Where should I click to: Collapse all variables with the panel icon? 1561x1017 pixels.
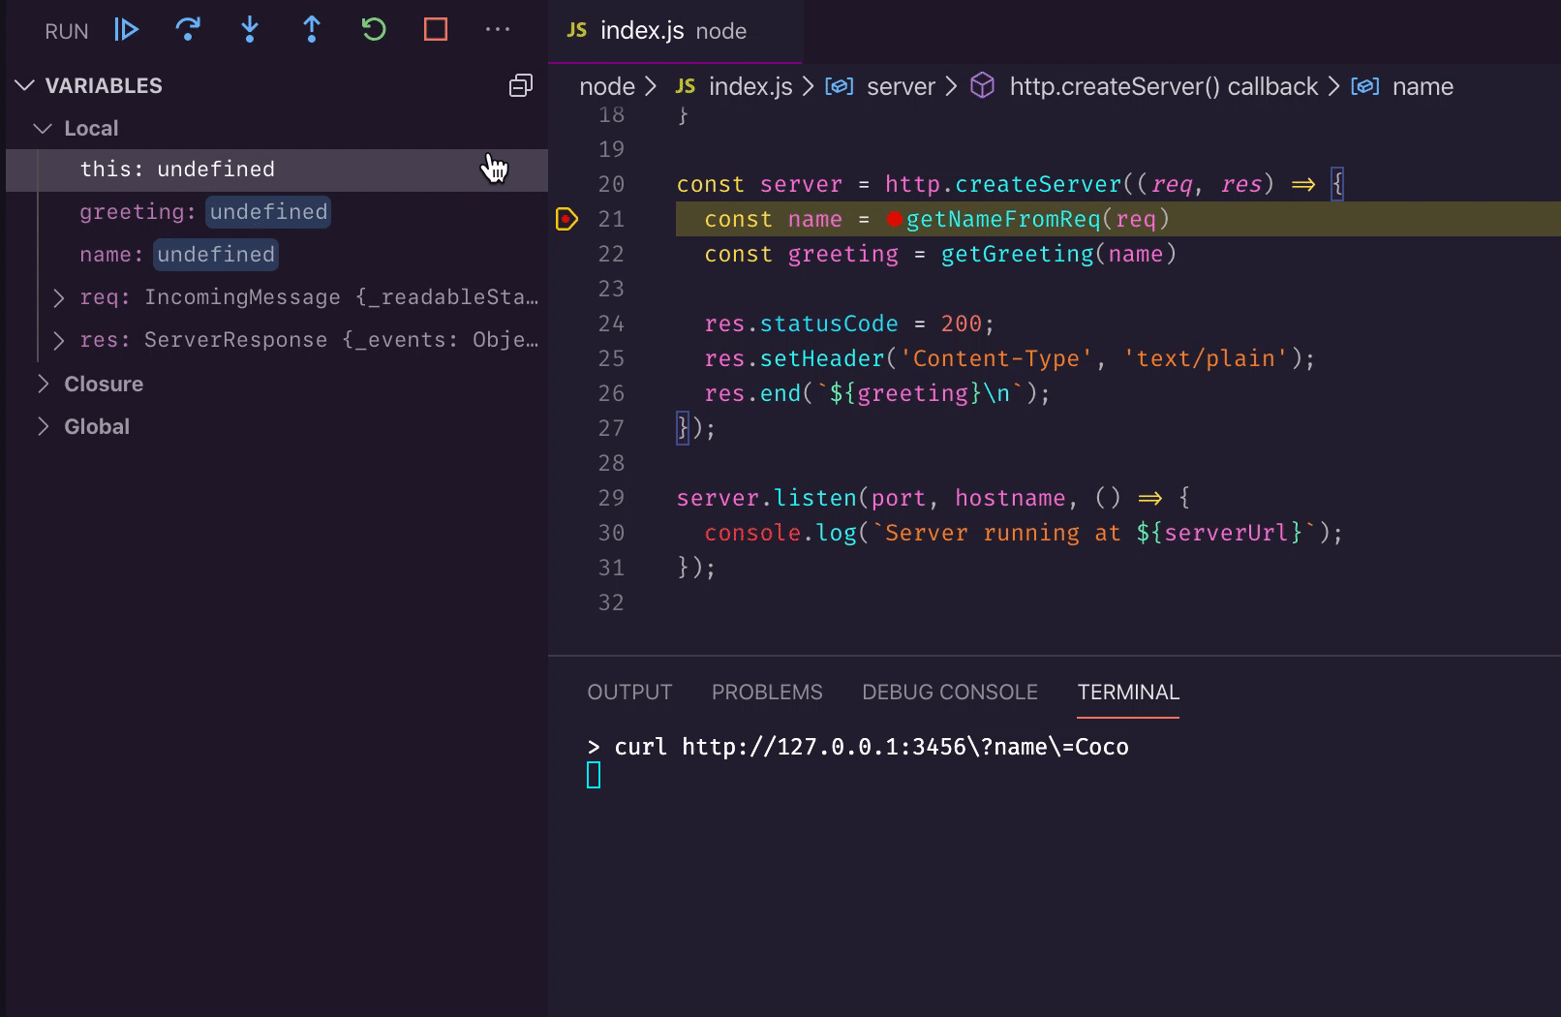[x=521, y=86]
